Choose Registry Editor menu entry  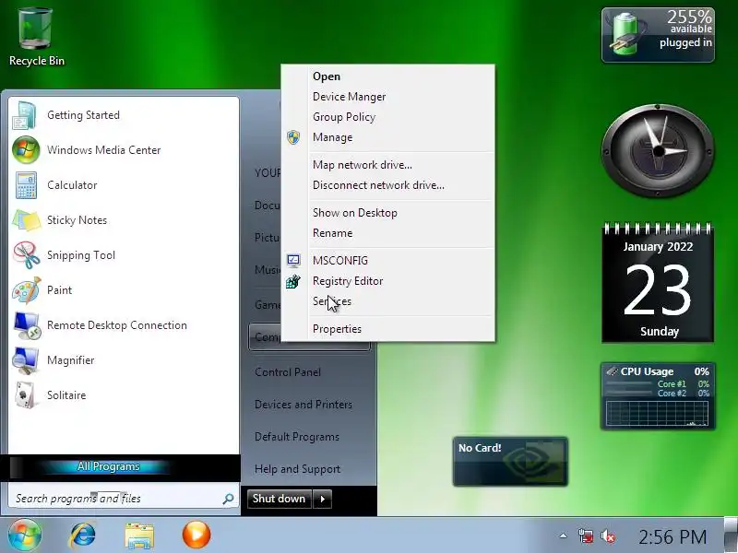tap(387, 281)
